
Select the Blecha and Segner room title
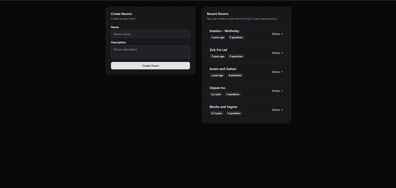[223, 107]
